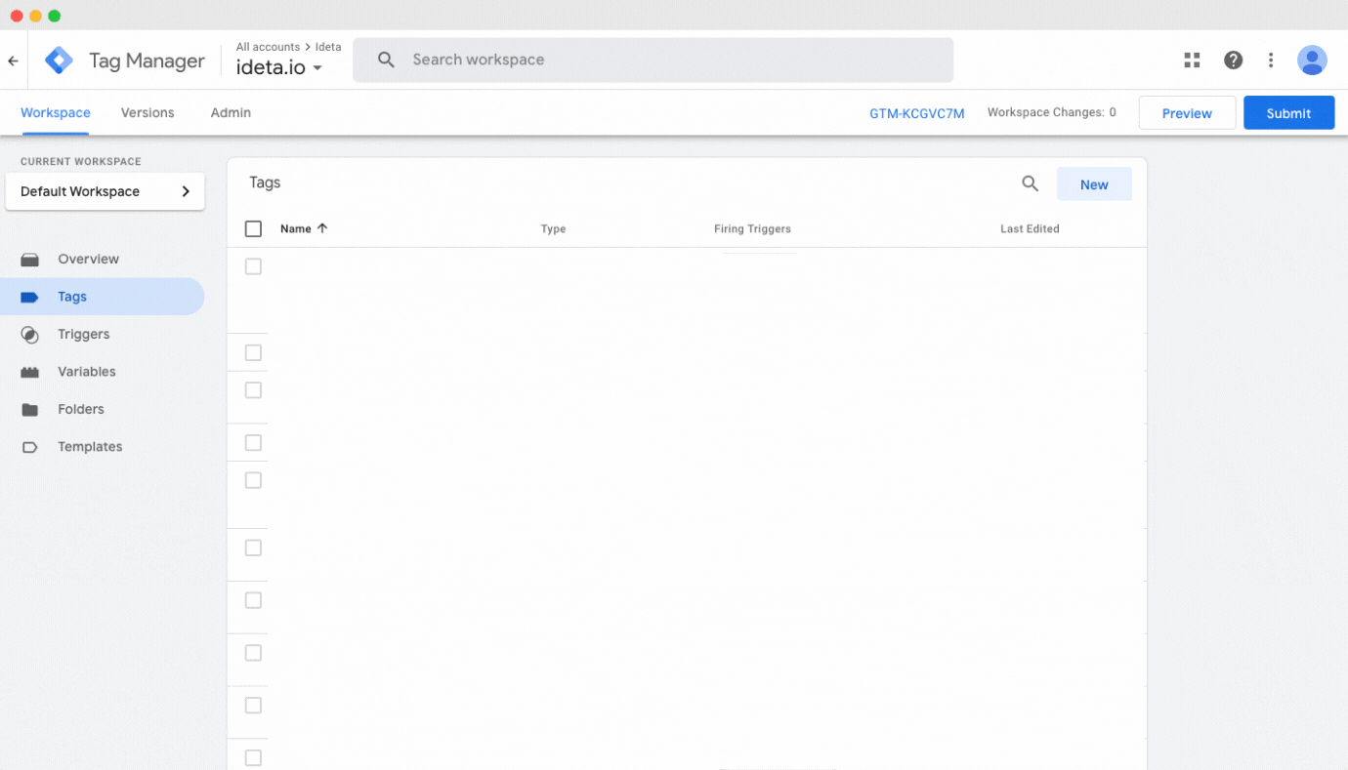Click the user account avatar
This screenshot has width=1348, height=770.
(x=1312, y=61)
